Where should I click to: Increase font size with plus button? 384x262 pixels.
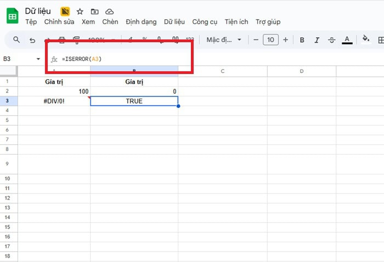click(286, 39)
